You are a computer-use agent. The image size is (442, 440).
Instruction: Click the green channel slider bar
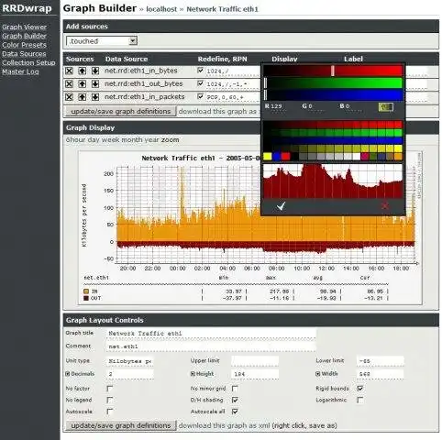[333, 83]
